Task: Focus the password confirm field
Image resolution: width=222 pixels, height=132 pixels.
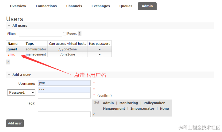Action: coord(64,96)
